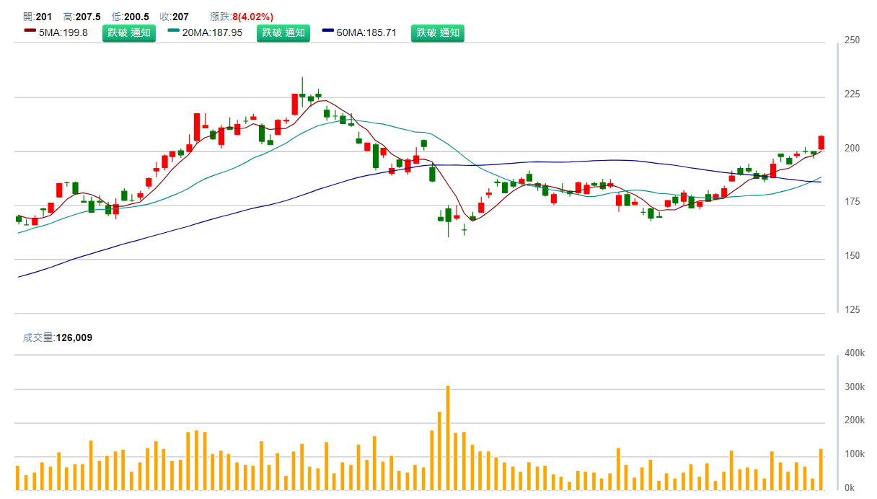Set a 跌破 通知 alert for 60MA

point(438,32)
